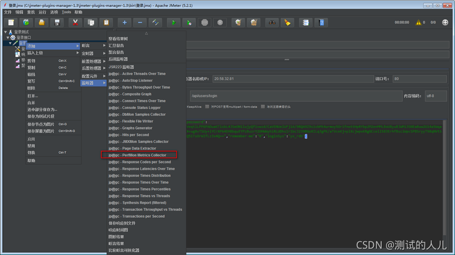Open the 后置处理器 submenu

[93, 68]
